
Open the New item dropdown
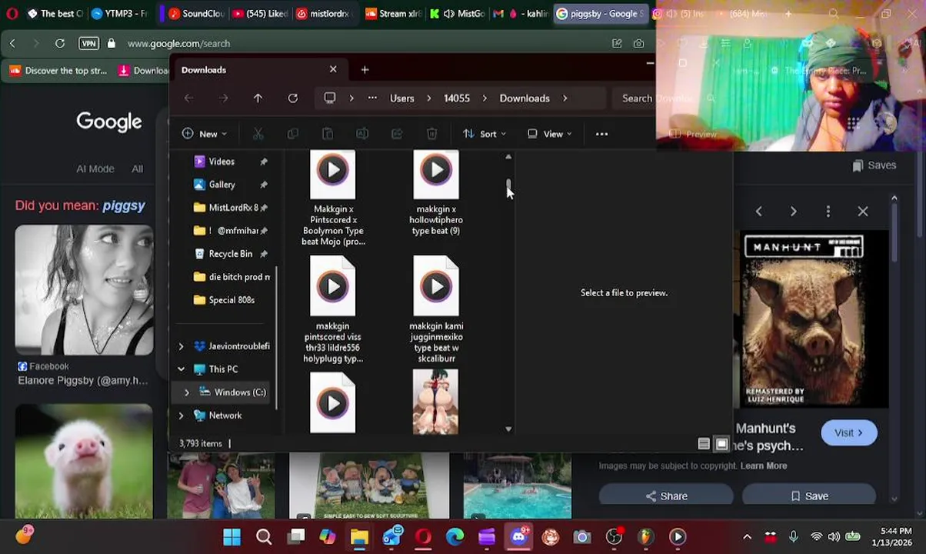pyautogui.click(x=205, y=134)
